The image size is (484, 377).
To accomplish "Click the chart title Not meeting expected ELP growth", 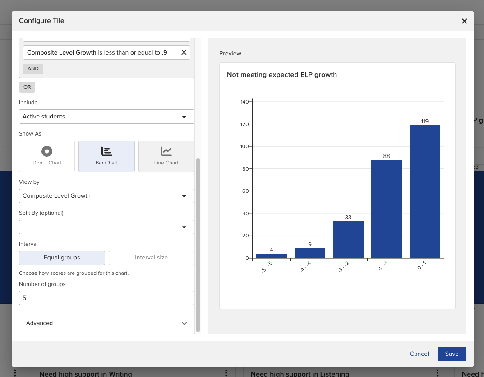I will tap(282, 75).
